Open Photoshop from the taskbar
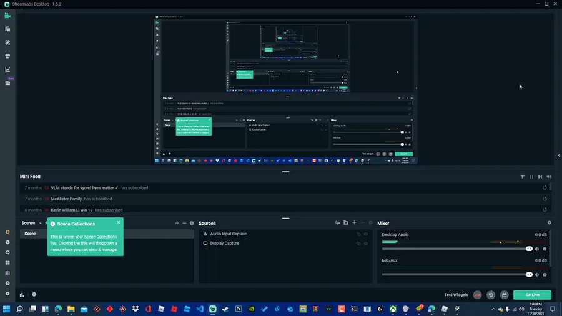This screenshot has width=562, height=316. [239, 309]
